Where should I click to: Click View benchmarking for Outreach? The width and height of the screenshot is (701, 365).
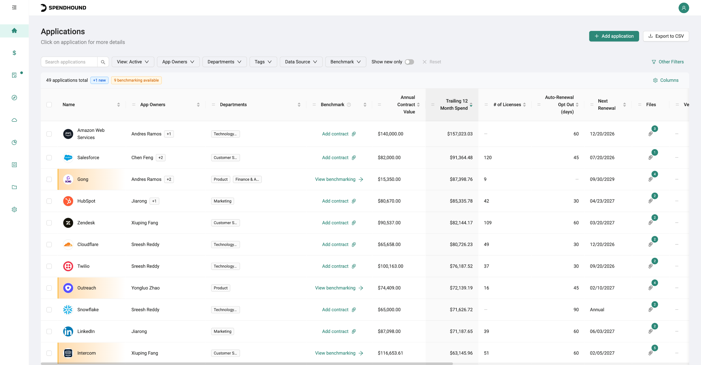click(x=339, y=288)
